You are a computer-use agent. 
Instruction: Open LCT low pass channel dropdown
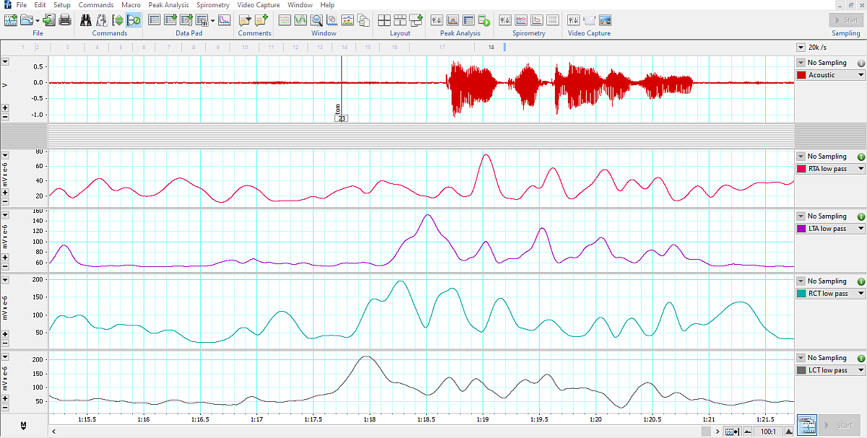pos(830,370)
